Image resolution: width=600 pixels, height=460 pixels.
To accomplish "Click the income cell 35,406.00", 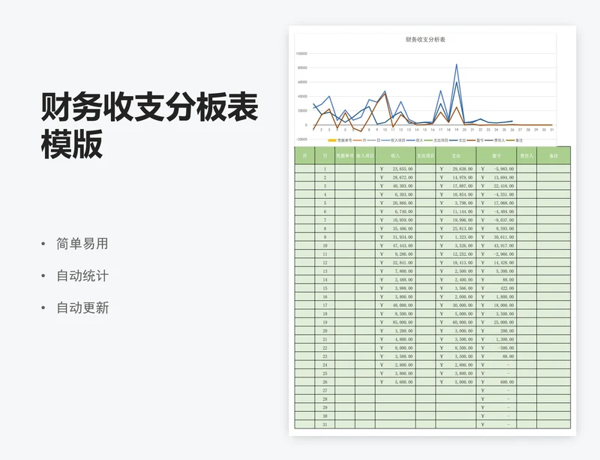I will 395,229.
